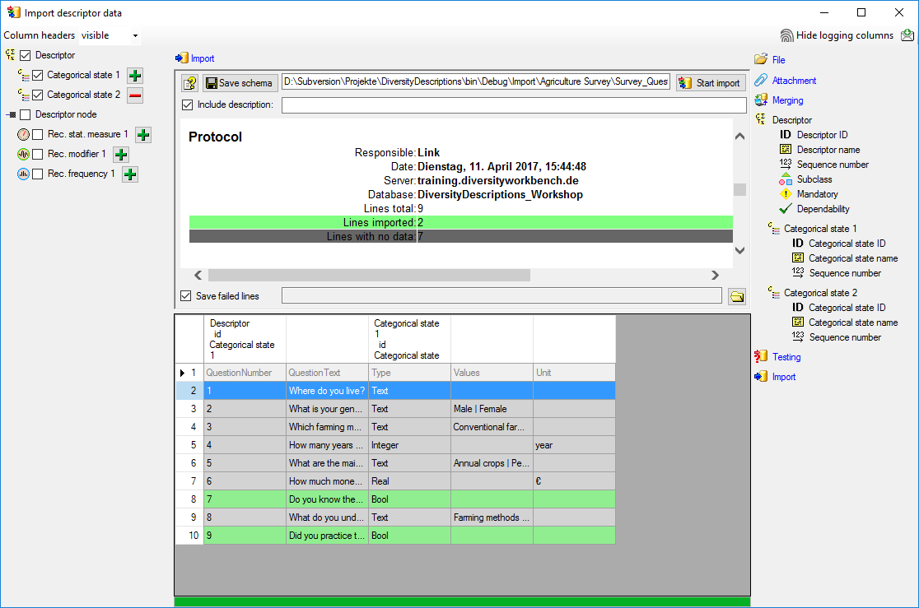
Task: Uncheck the Descriptor checkbox
Action: [26, 56]
